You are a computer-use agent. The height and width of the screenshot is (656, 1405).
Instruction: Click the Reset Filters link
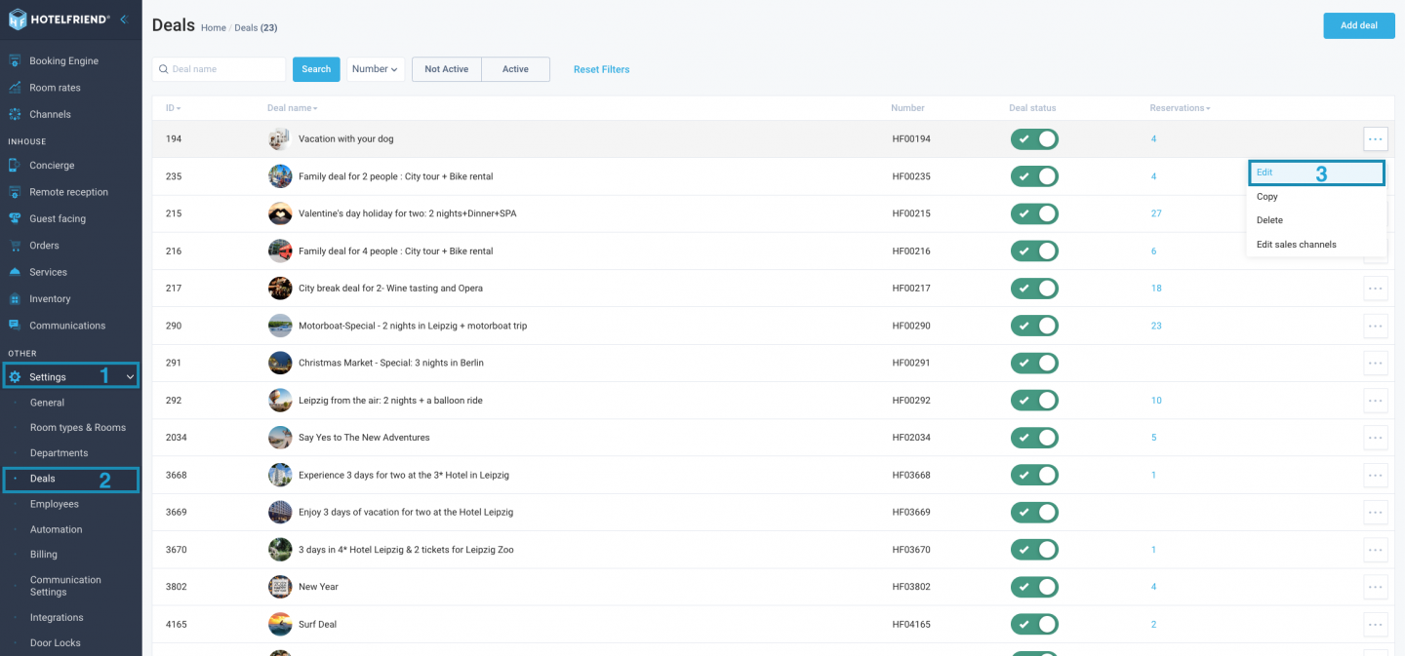pos(602,69)
